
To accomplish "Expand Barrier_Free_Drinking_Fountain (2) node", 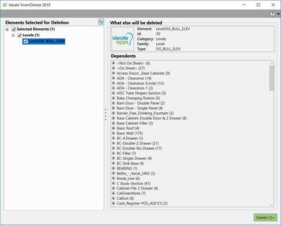I will pos(113,113).
